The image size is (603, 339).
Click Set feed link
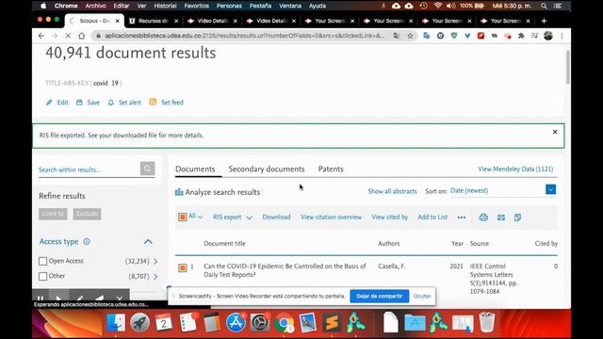(167, 103)
